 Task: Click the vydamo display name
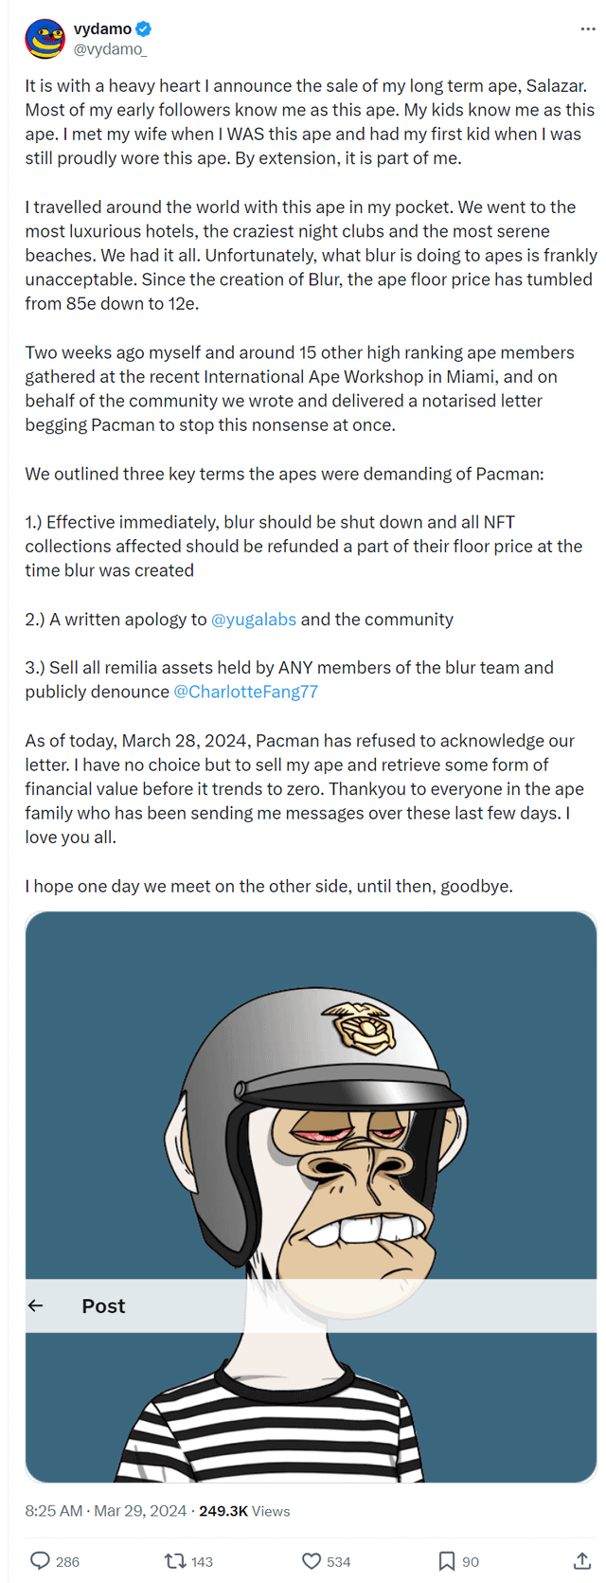102,29
